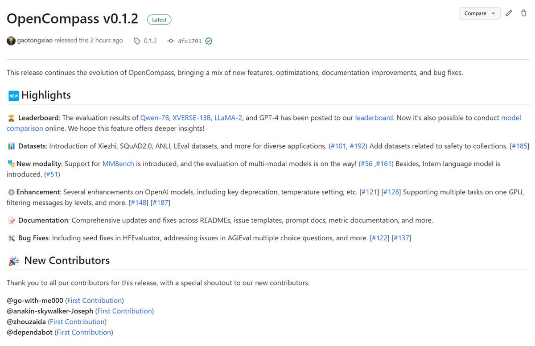Screen dimensions: 535x346
Task: Click the model comparison link
Action: tap(25, 128)
